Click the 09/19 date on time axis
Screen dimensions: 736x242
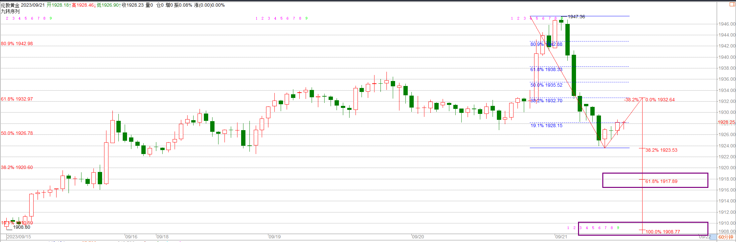(x=275, y=237)
